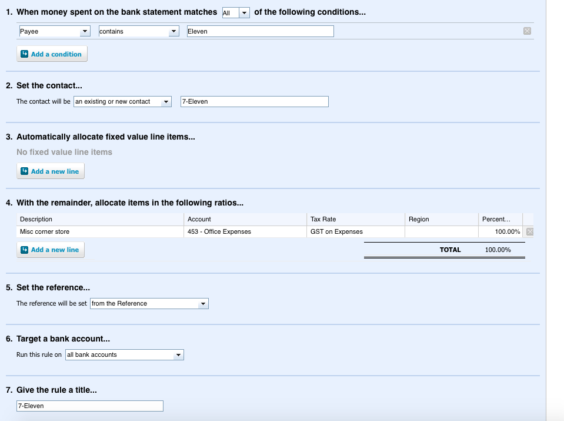Screen dimensions: 564x421
Task: Click the Tax Rate column header
Action: (355, 219)
